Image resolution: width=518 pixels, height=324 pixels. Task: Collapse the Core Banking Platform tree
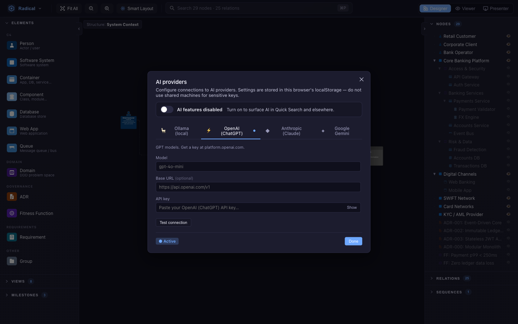coord(435,60)
